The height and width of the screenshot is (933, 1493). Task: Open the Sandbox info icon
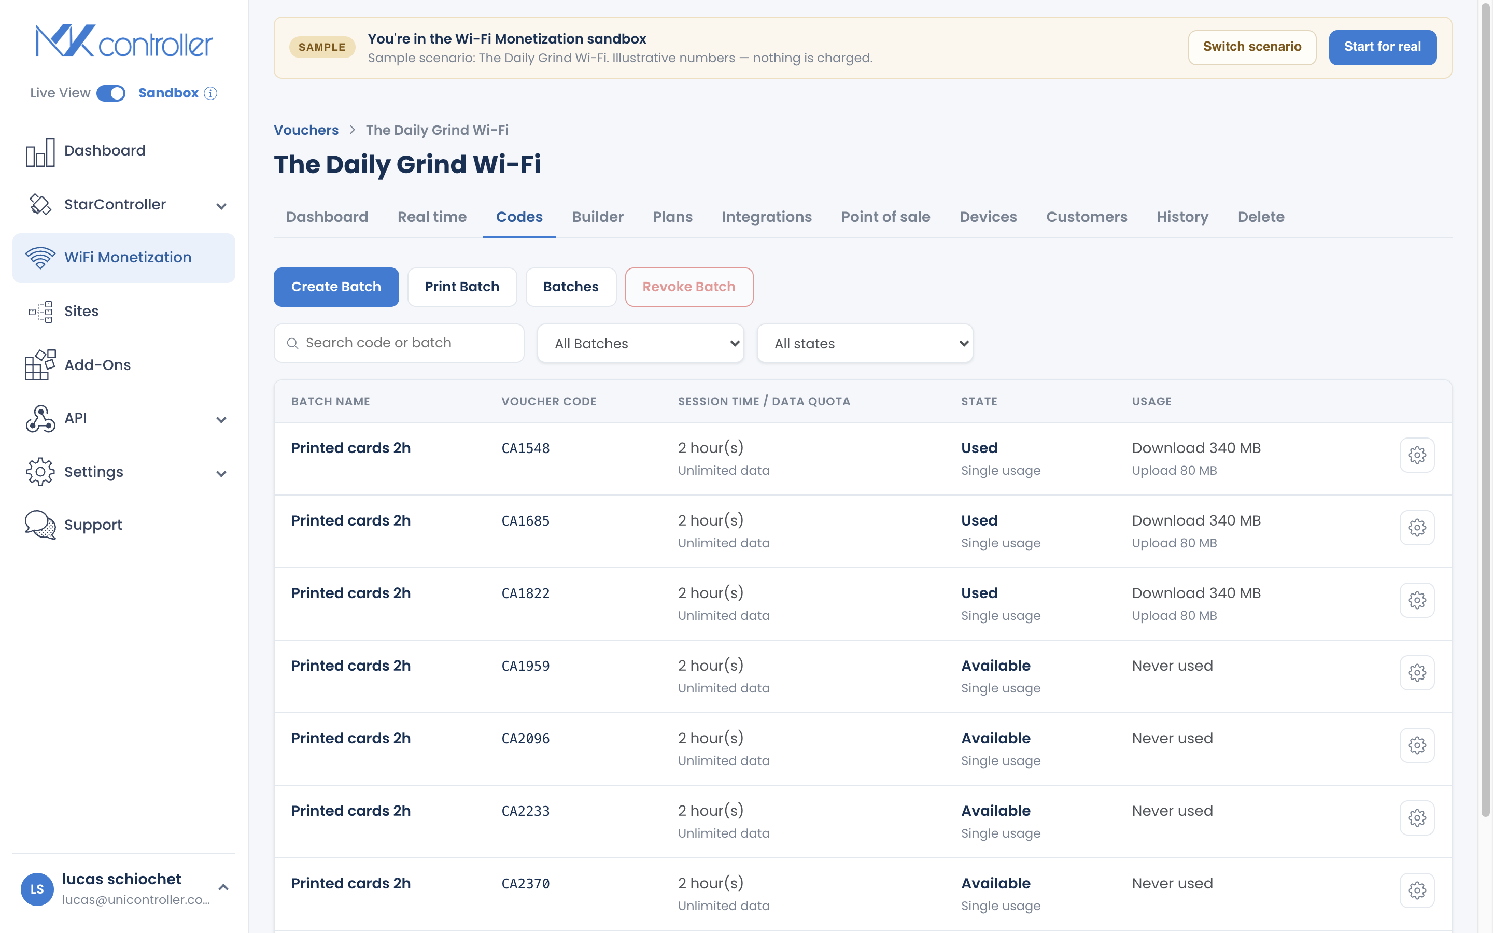click(211, 93)
